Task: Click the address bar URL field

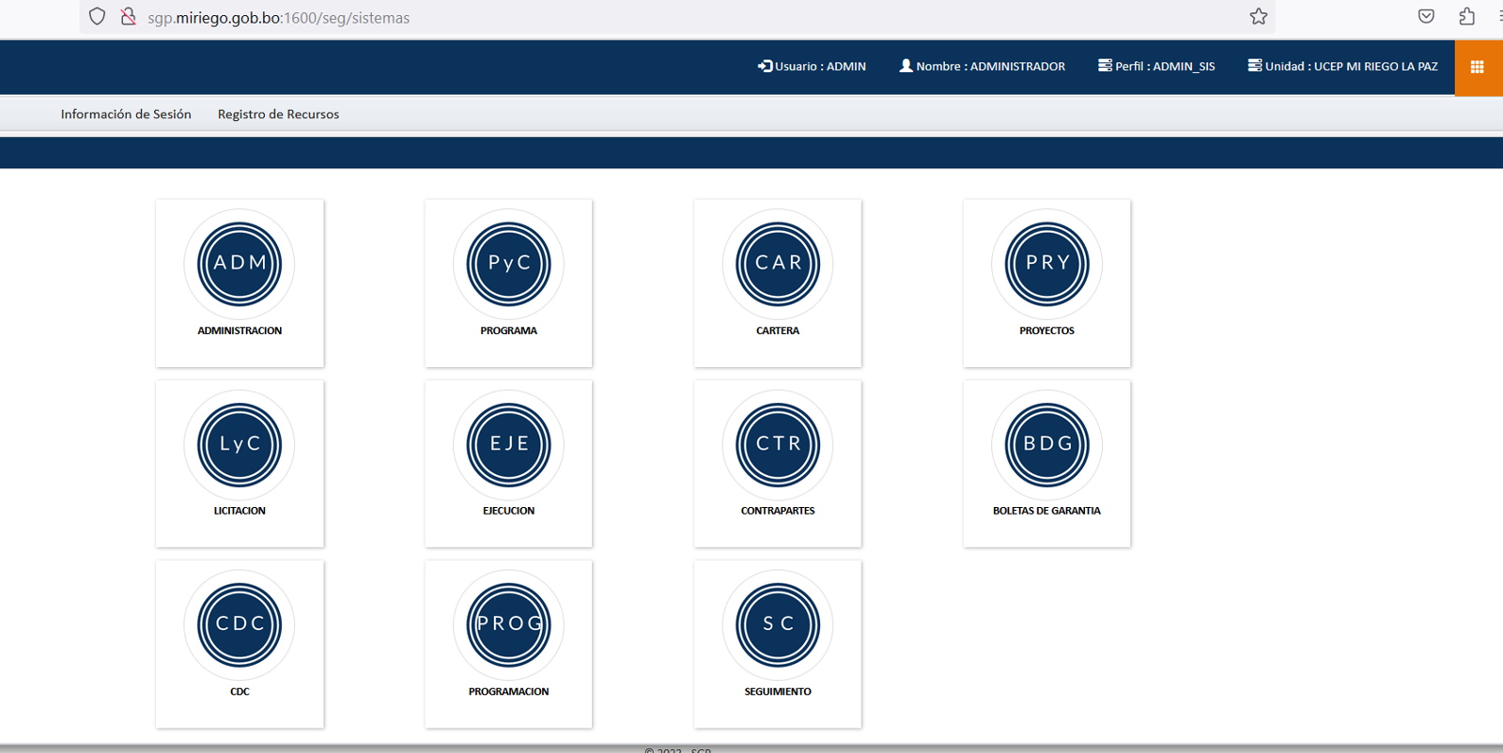Action: point(658,18)
